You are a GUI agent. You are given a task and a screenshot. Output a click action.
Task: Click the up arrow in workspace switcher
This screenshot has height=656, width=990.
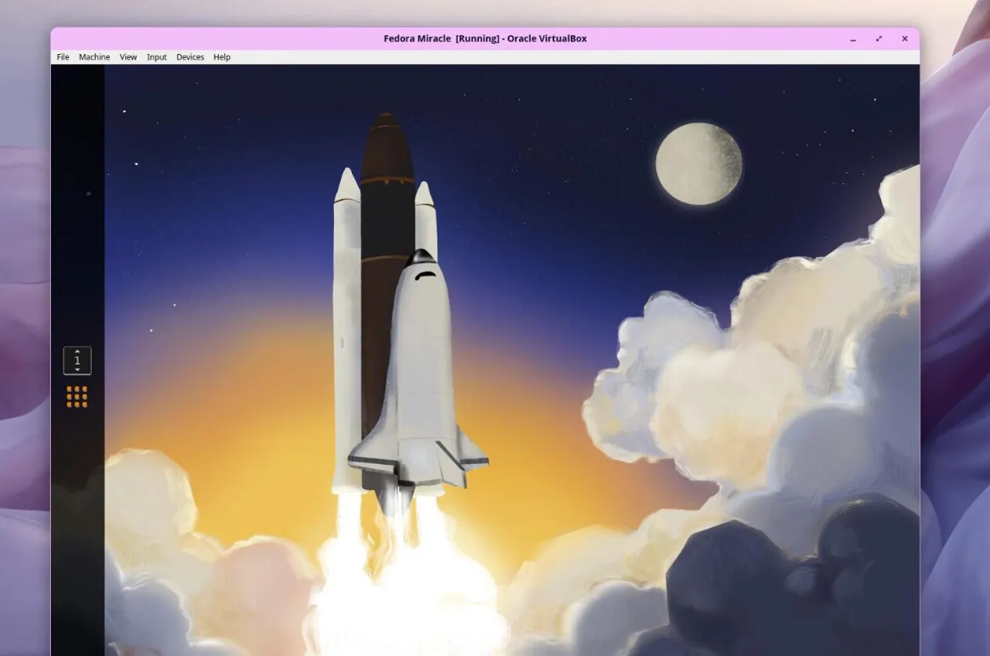pyautogui.click(x=77, y=352)
